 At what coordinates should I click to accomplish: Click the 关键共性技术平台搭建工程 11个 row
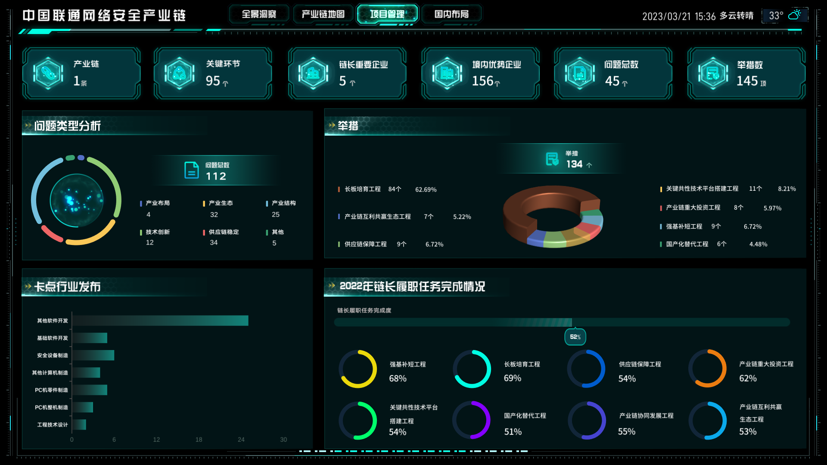[x=728, y=189]
